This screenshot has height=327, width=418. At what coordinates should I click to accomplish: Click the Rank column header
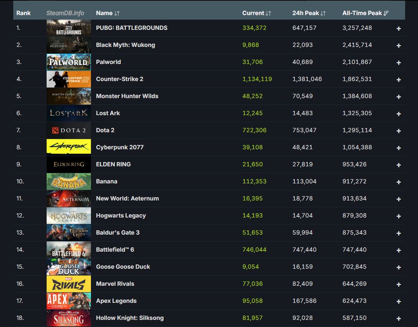click(23, 13)
